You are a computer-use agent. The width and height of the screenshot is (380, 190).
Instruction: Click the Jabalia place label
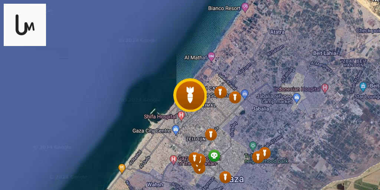point(261,109)
